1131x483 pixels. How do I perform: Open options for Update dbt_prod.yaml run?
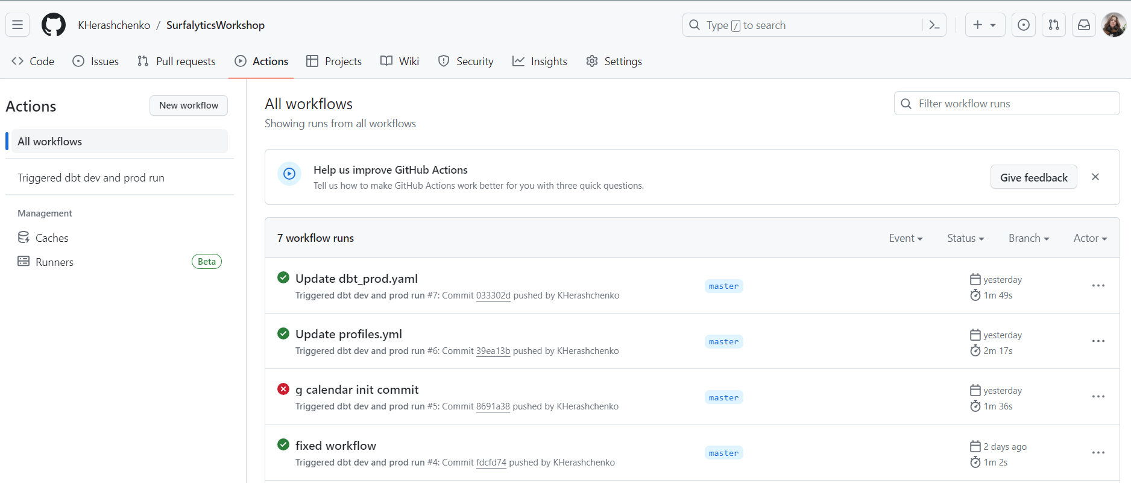[1098, 286]
